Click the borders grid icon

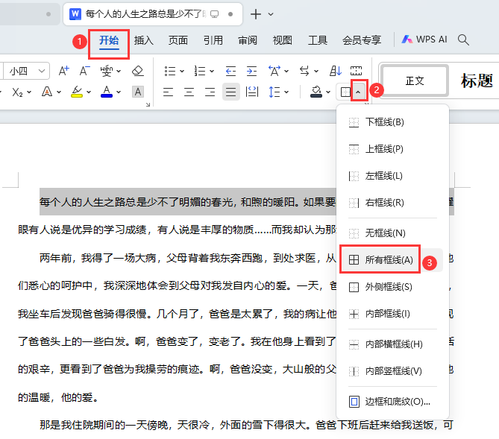coord(345,92)
